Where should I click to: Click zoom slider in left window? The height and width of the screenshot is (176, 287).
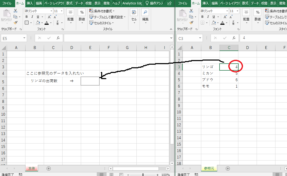coord(143,175)
